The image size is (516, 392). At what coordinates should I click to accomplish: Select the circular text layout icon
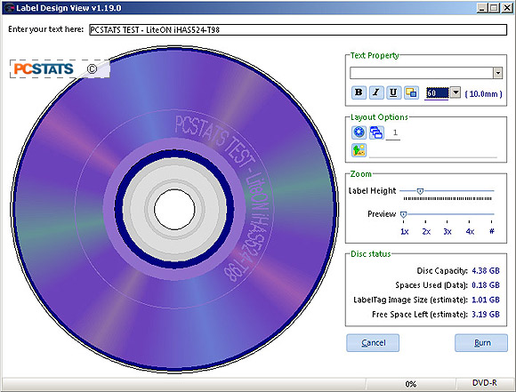point(359,132)
